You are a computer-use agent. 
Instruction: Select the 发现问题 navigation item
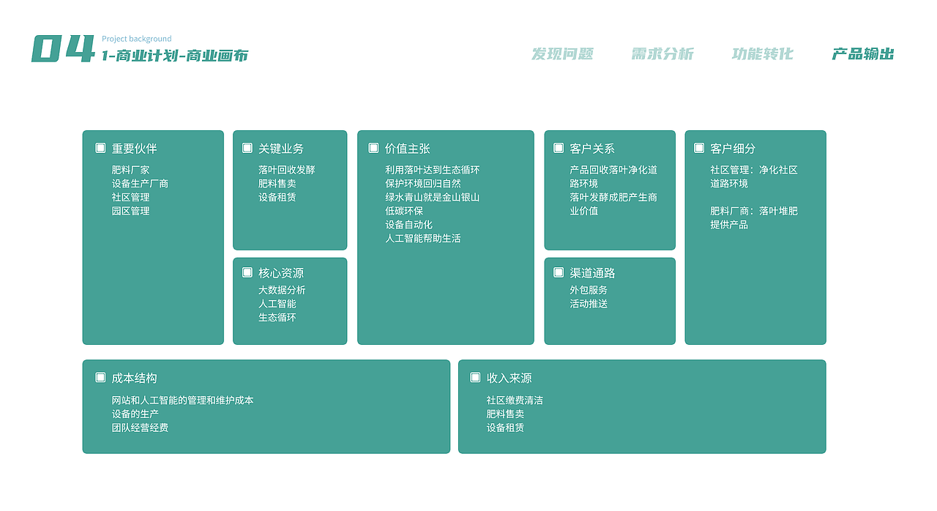(564, 53)
